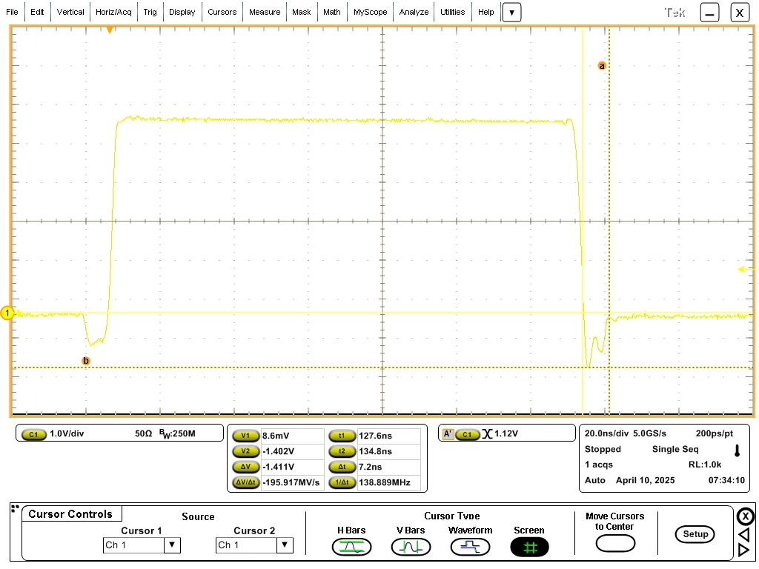Expand the Cursor 1 source dropdown
The width and height of the screenshot is (759, 569).
[172, 545]
